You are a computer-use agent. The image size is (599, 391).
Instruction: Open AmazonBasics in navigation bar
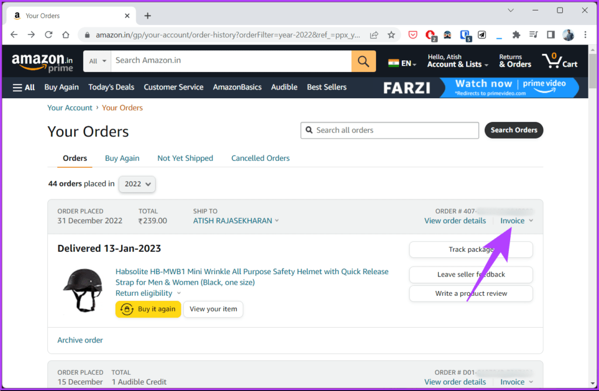237,88
